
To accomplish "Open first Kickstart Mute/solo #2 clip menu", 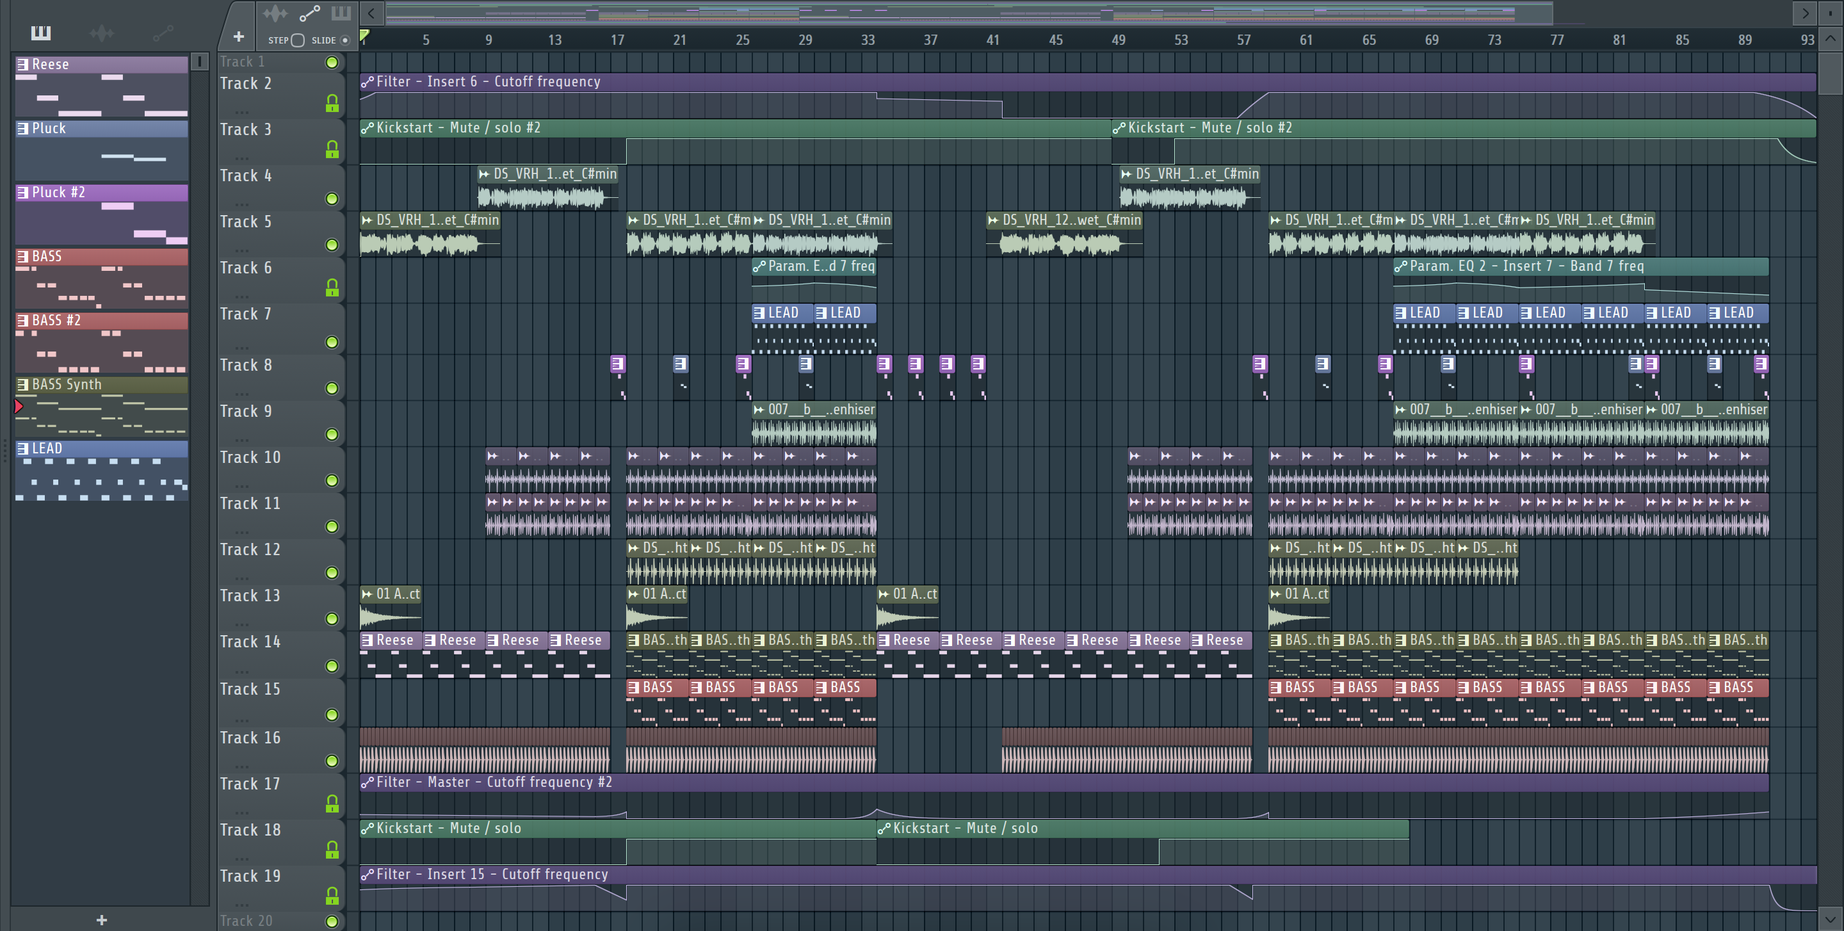I will (368, 128).
